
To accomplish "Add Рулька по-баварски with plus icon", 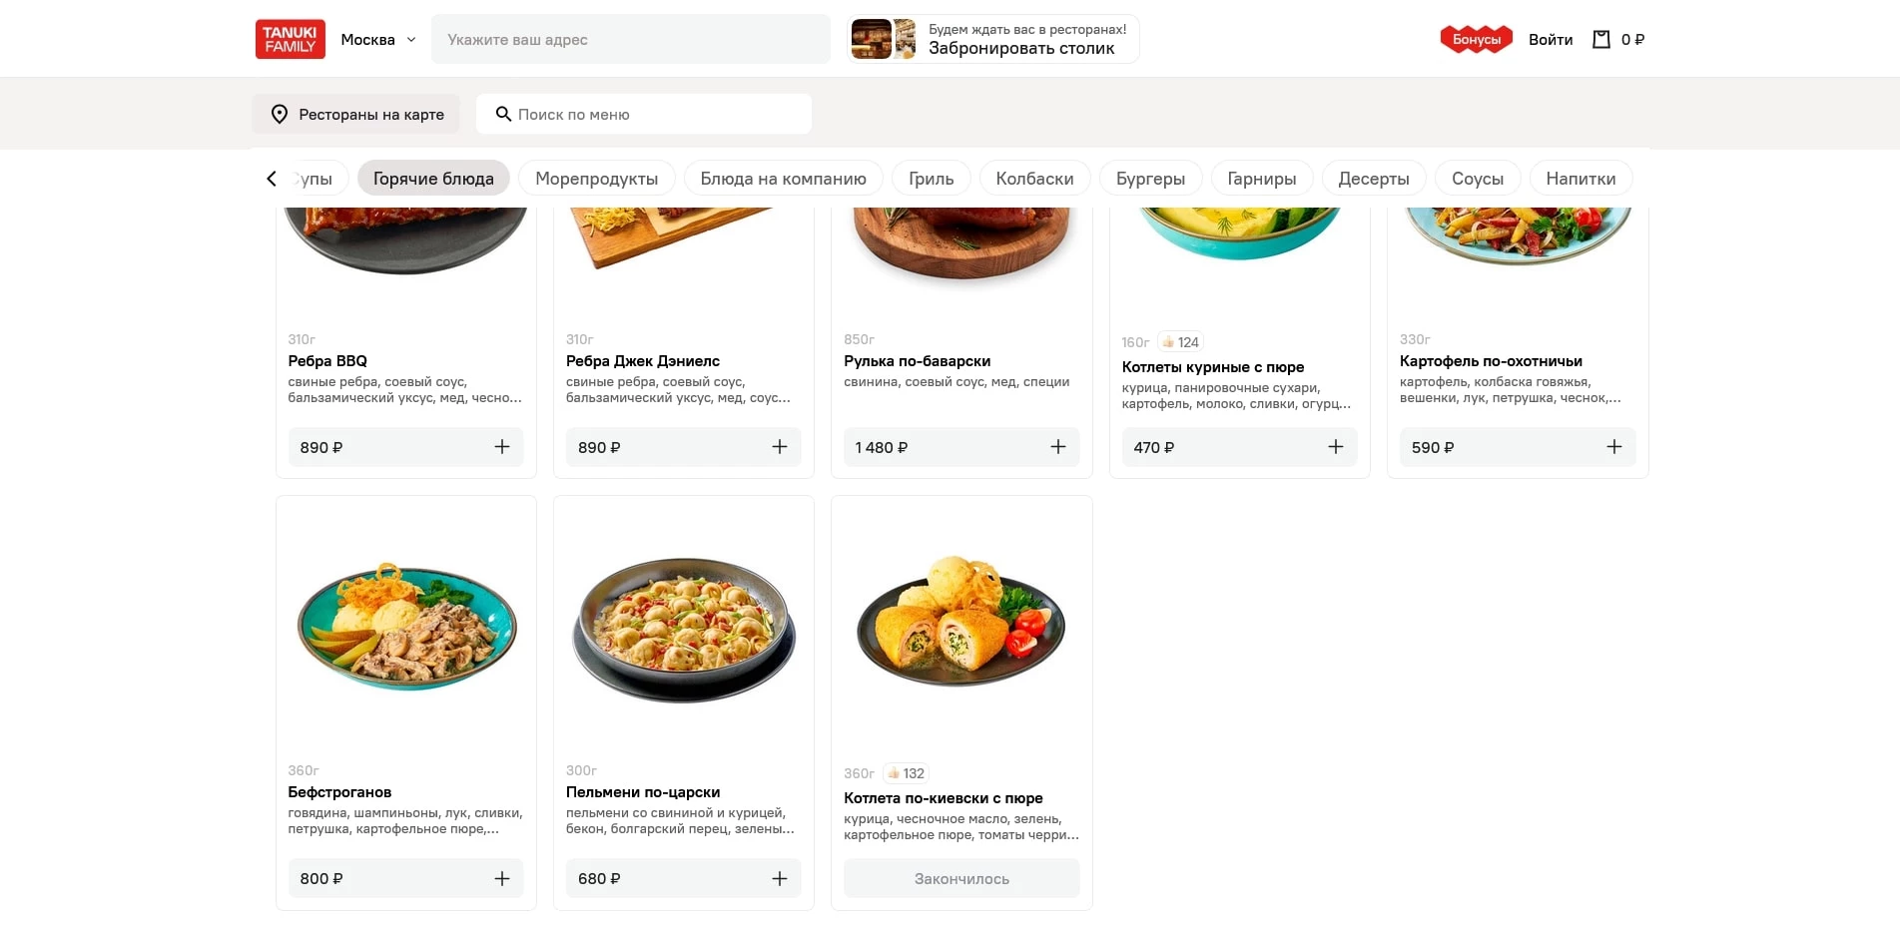I will [1058, 447].
